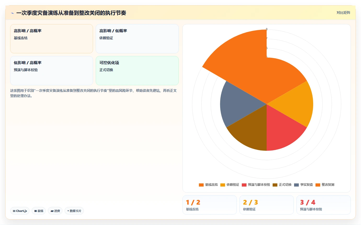Image resolution: width=361 pixels, height=225 pixels.
Task: Toggle 正式切换 legend swatch
Action: pyautogui.click(x=275, y=185)
